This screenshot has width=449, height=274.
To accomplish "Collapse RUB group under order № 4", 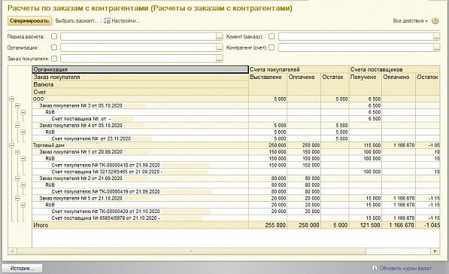I will pyautogui.click(x=23, y=132).
